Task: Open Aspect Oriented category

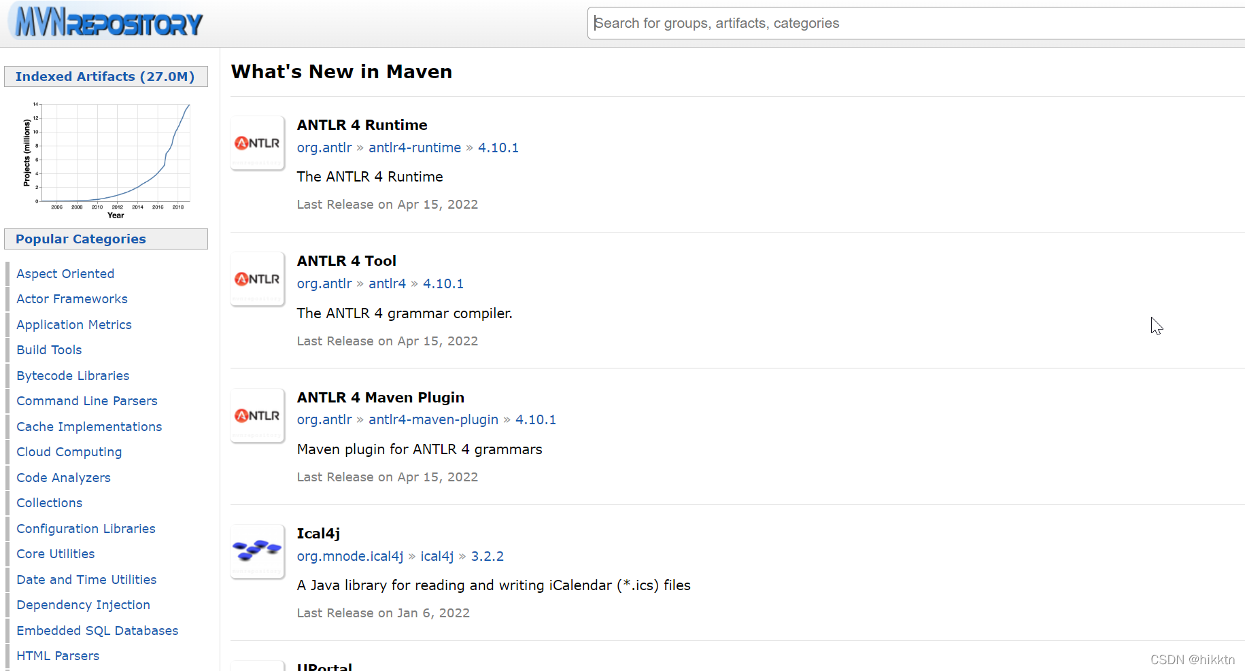Action: coord(65,273)
